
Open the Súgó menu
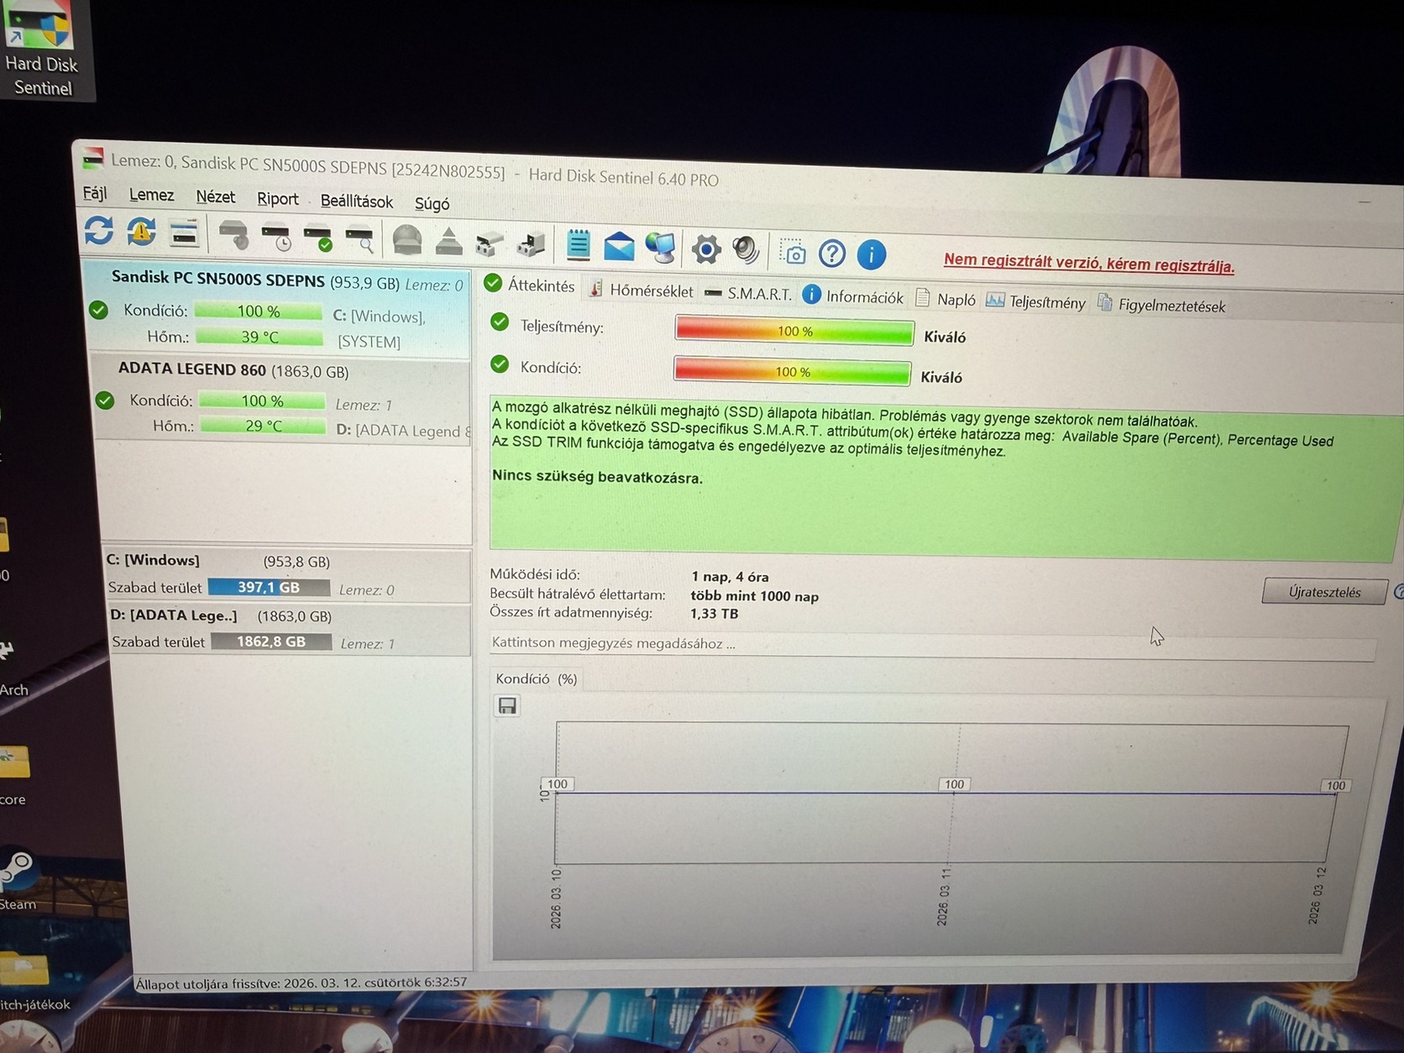[x=432, y=203]
